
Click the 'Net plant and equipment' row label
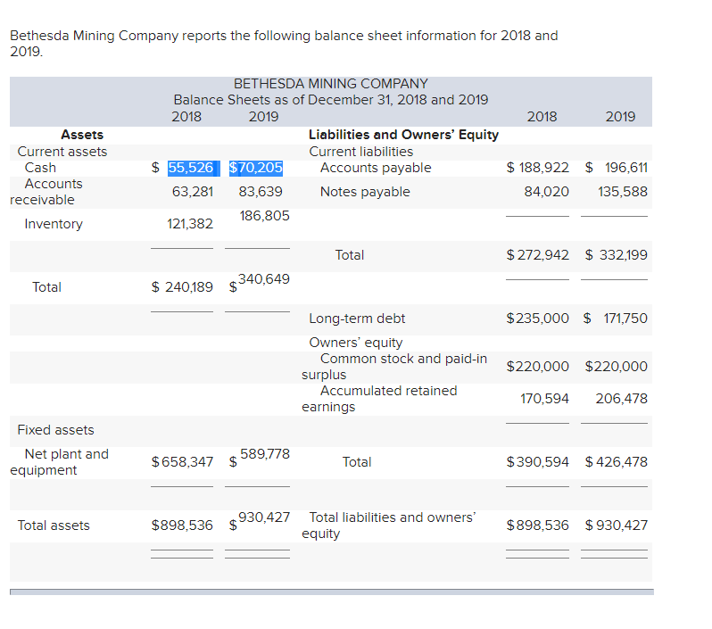pyautogui.click(x=60, y=462)
